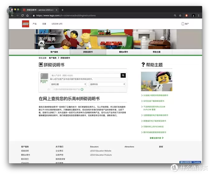The image size is (211, 175).
Task: Click the book icon beside 拼砌说明书 heading
Action: pyautogui.click(x=41, y=65)
